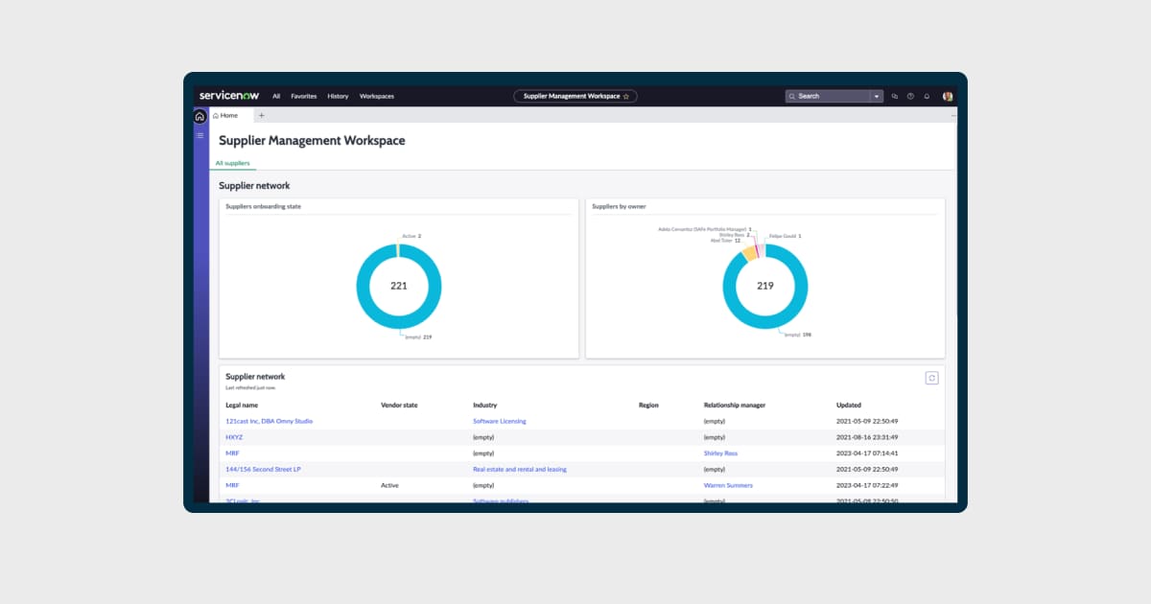
Task: Switch to the All suppliers tab
Action: [232, 163]
